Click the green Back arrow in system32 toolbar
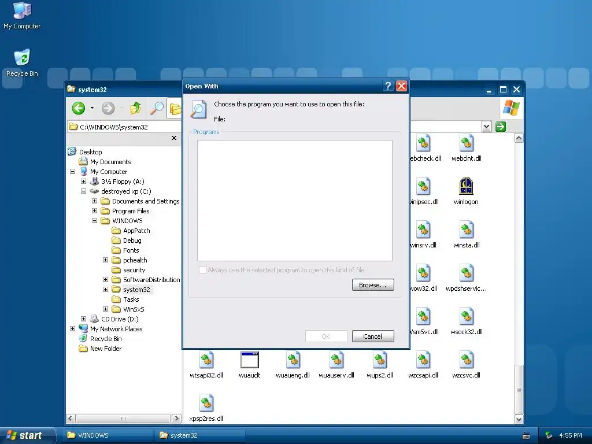 click(x=79, y=108)
